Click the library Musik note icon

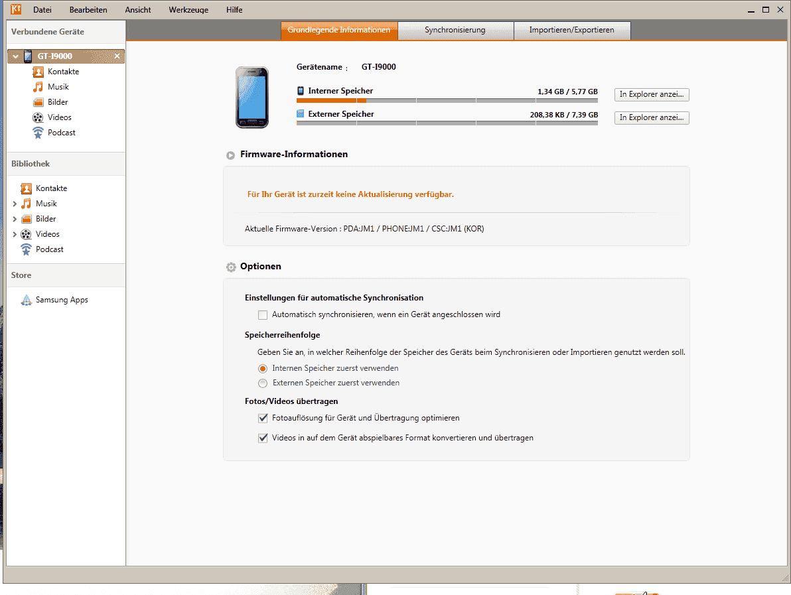tap(27, 204)
